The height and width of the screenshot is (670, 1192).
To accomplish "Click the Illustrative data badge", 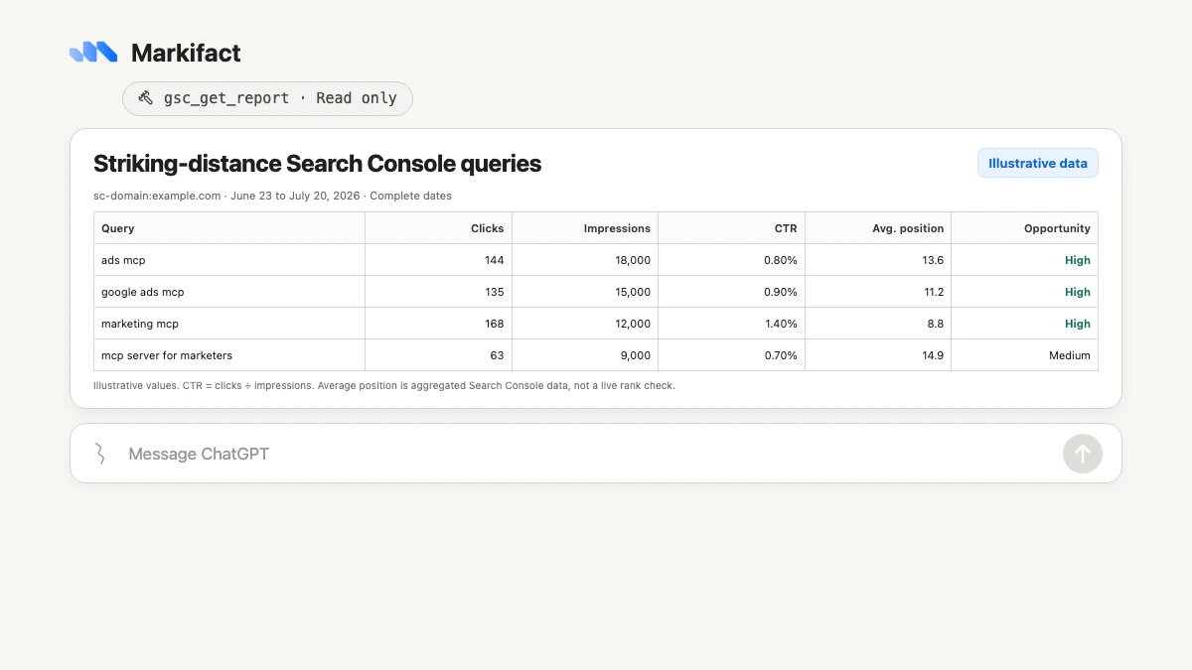I will click(x=1038, y=163).
